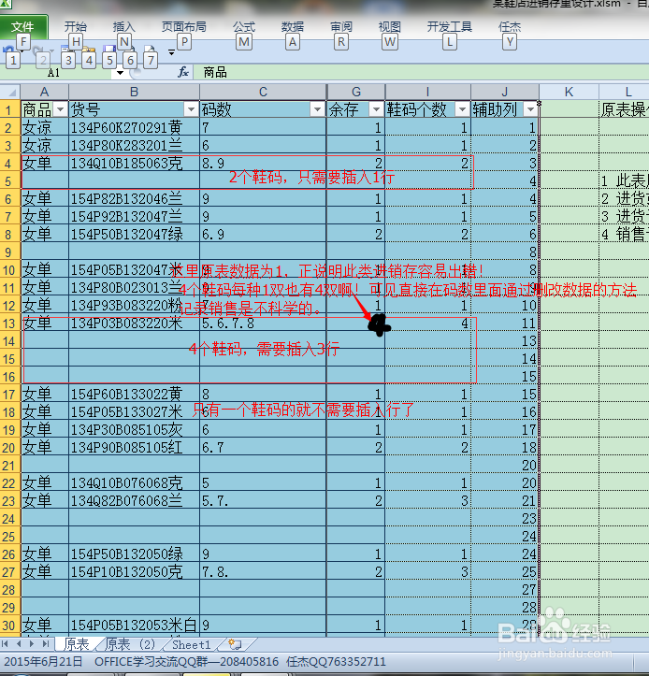Image resolution: width=649 pixels, height=676 pixels.
Task: Switch to the 数据 ribbon tab
Action: tap(293, 27)
